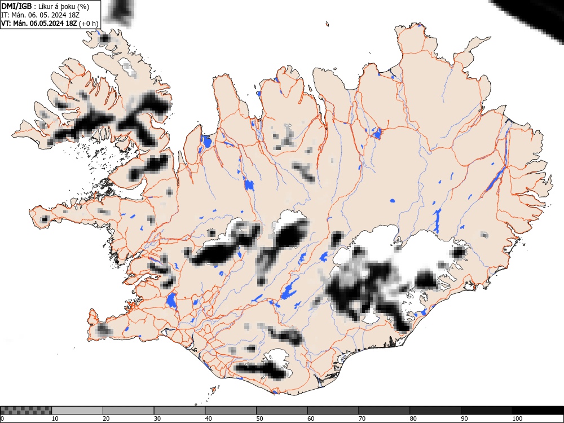Click the legend label '10'

point(55,418)
